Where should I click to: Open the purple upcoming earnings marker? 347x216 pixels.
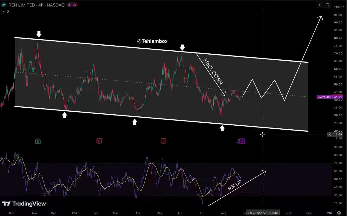pos(242,141)
